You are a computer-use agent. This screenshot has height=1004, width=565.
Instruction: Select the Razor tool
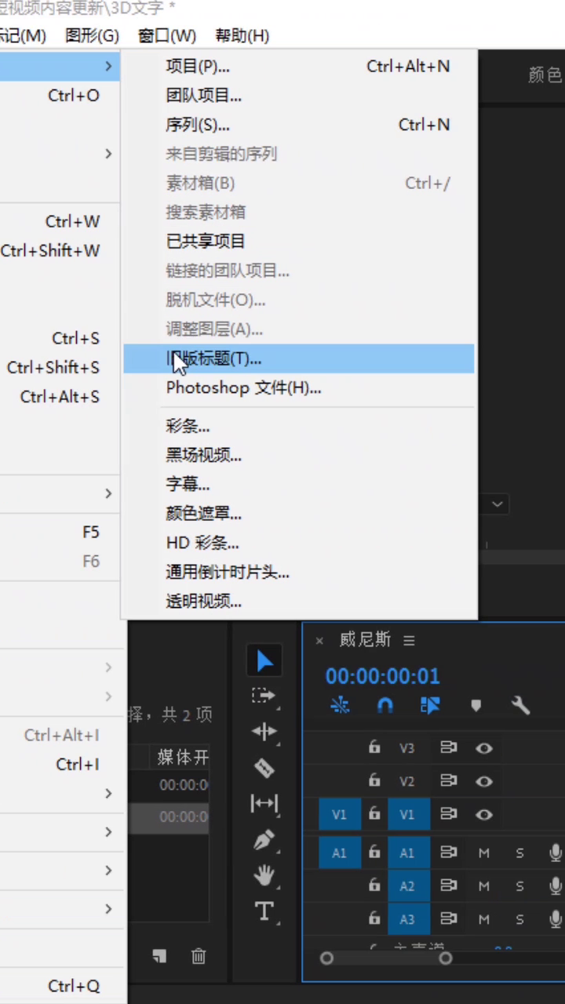(x=264, y=768)
